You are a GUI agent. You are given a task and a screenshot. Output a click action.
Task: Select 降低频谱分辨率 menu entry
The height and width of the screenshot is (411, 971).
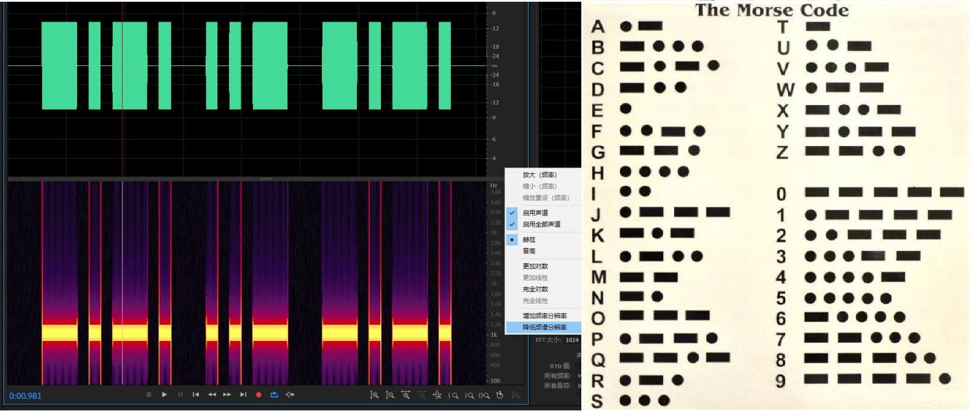(x=545, y=327)
